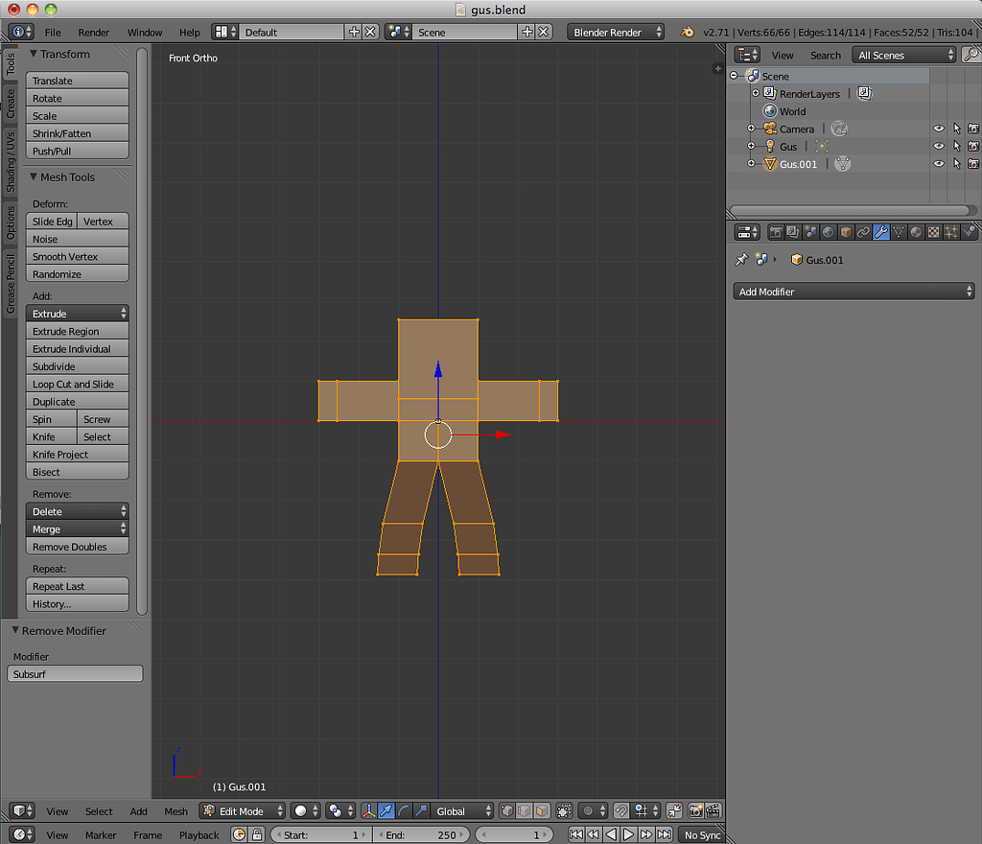Toggle limit selection to visible icon
The image size is (982, 844).
click(564, 810)
